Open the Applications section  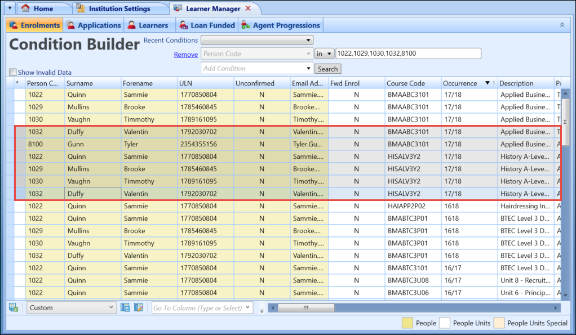(x=94, y=25)
